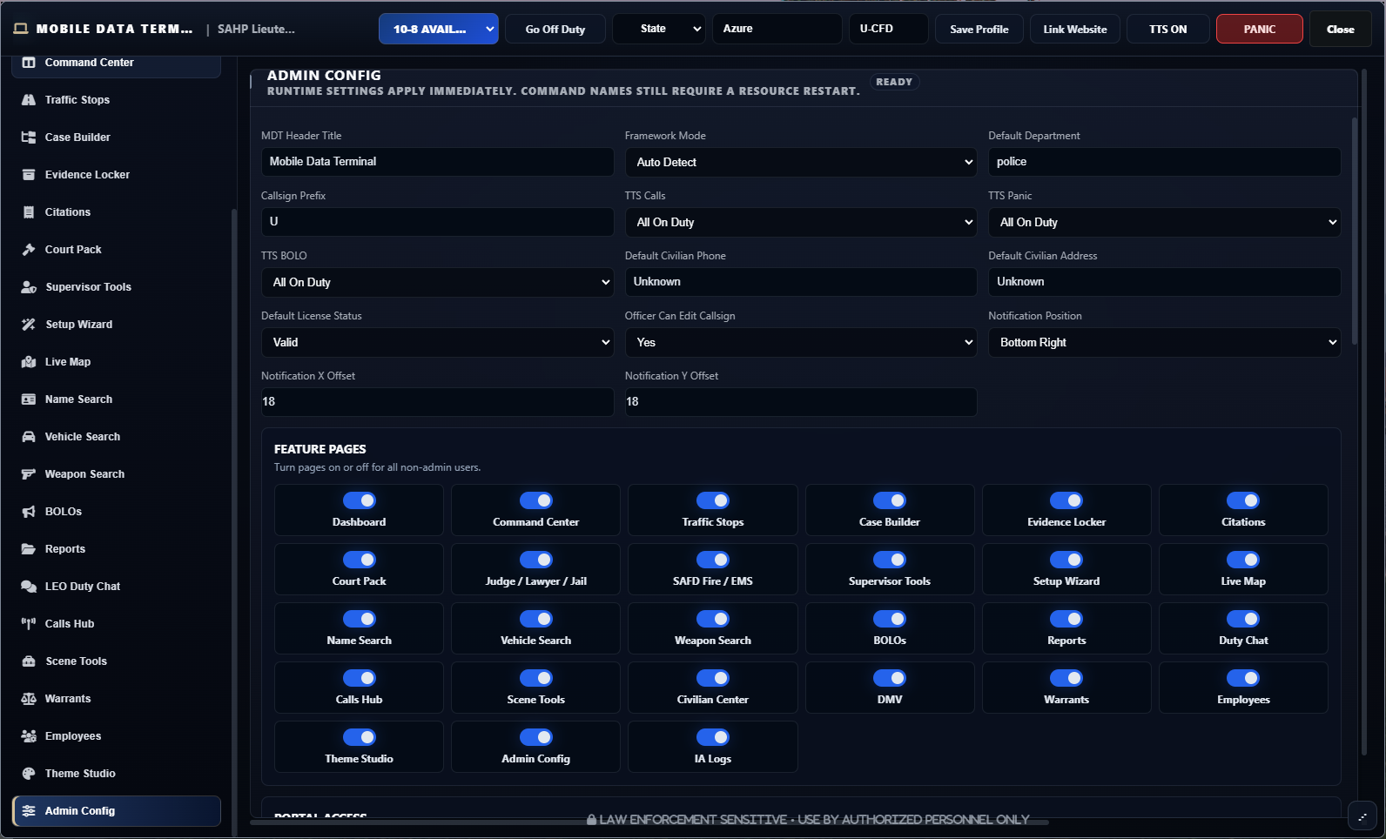This screenshot has height=839, width=1386.
Task: Click the Go Off Duty button
Action: tap(555, 29)
